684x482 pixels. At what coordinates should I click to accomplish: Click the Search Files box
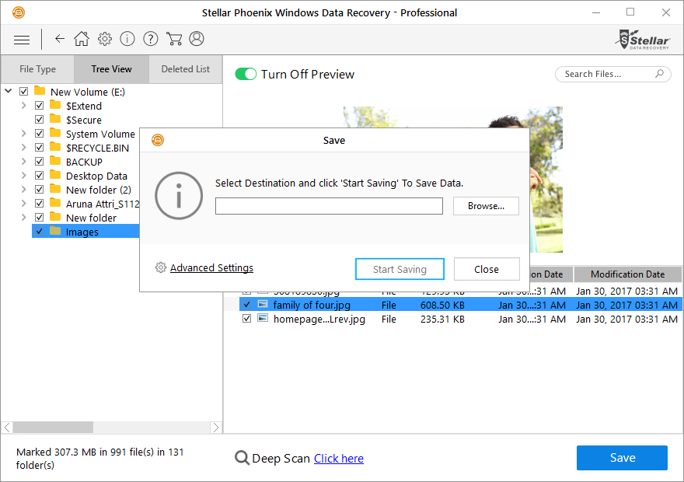[x=612, y=74]
